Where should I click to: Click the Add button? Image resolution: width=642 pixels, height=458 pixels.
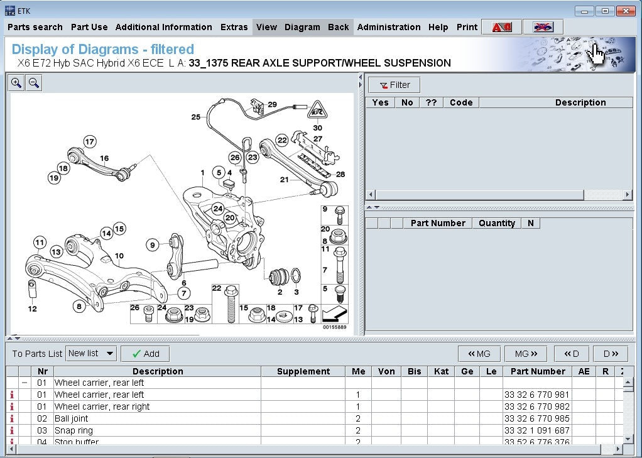point(145,354)
